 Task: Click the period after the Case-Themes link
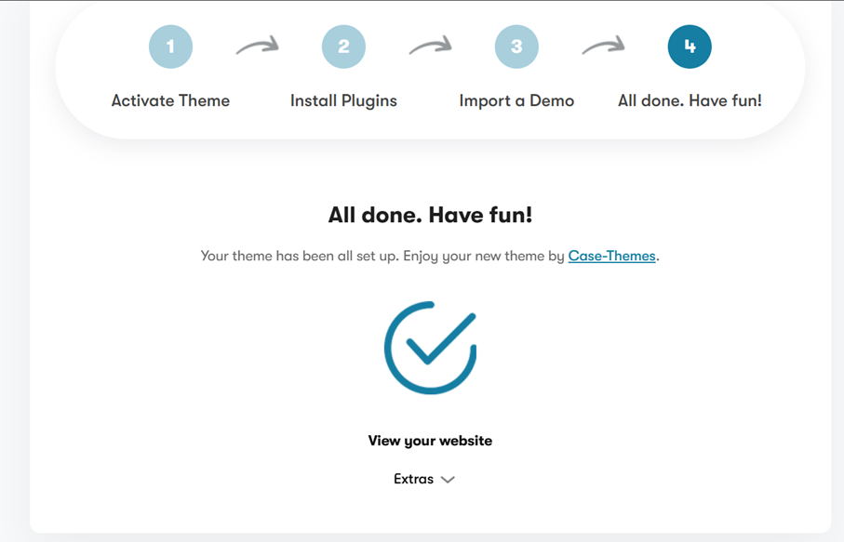[658, 257]
